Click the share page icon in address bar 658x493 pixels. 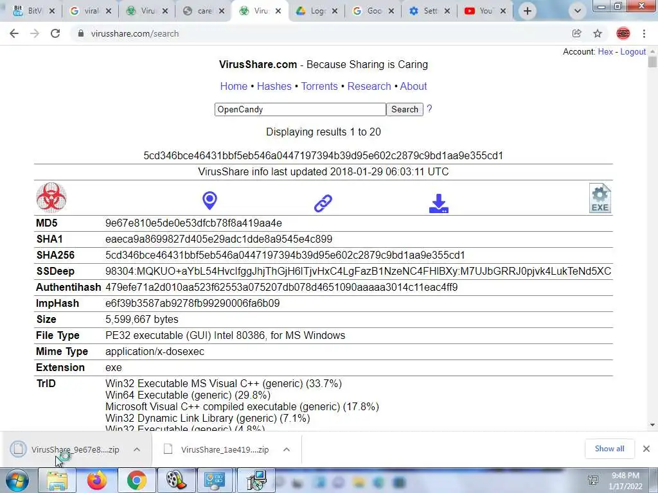click(x=577, y=33)
